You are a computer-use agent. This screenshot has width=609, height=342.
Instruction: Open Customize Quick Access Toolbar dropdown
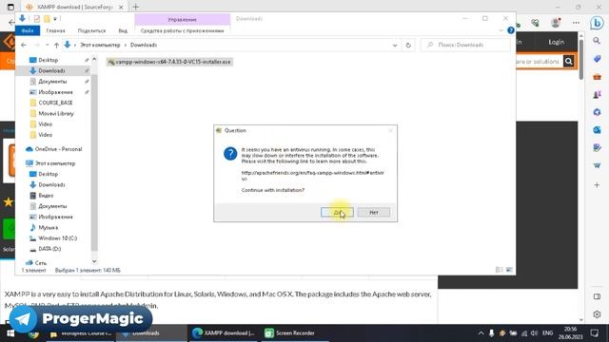click(55, 19)
